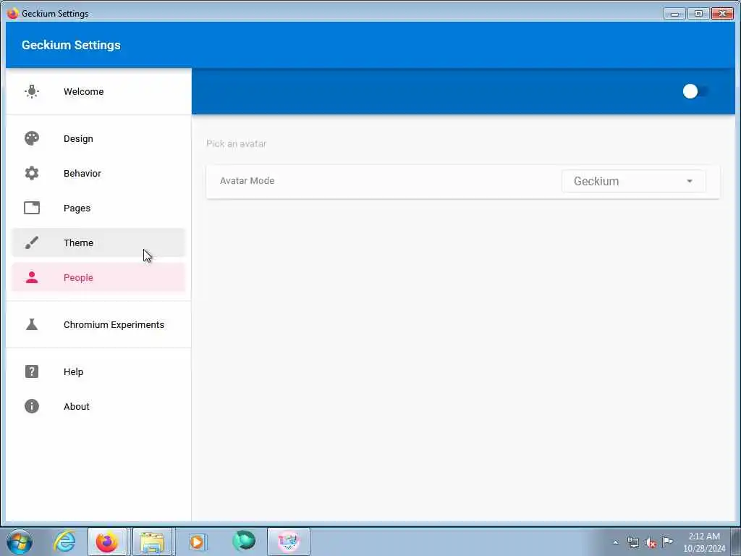Restore down the Geckium Settings window

pyautogui.click(x=698, y=14)
